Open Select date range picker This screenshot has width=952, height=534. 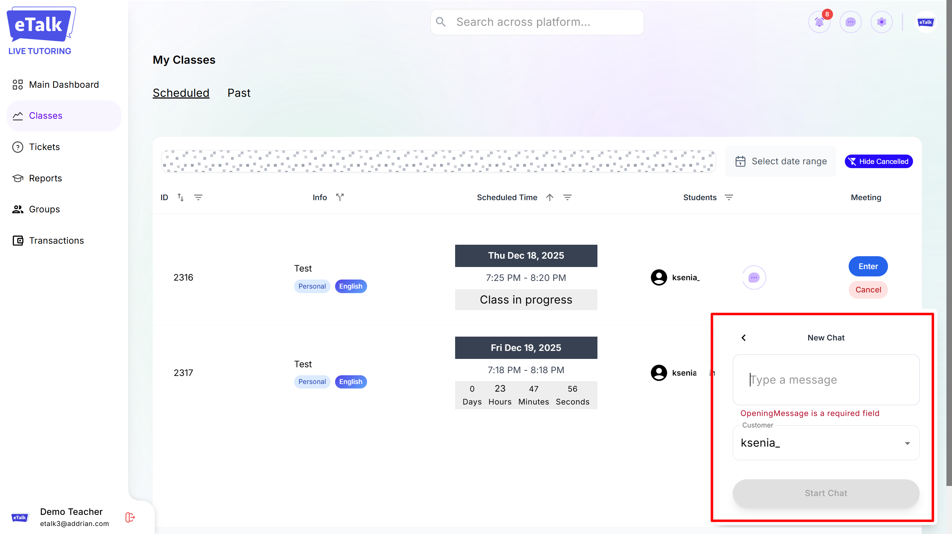[x=780, y=161]
